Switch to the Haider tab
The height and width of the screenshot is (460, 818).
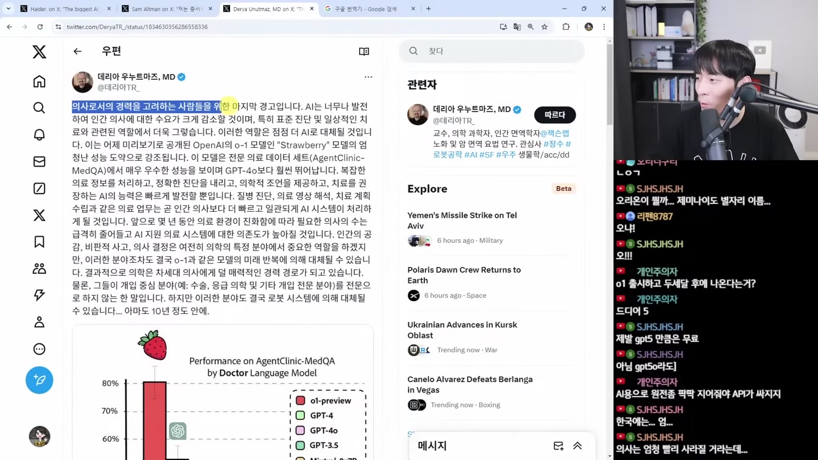pos(66,9)
